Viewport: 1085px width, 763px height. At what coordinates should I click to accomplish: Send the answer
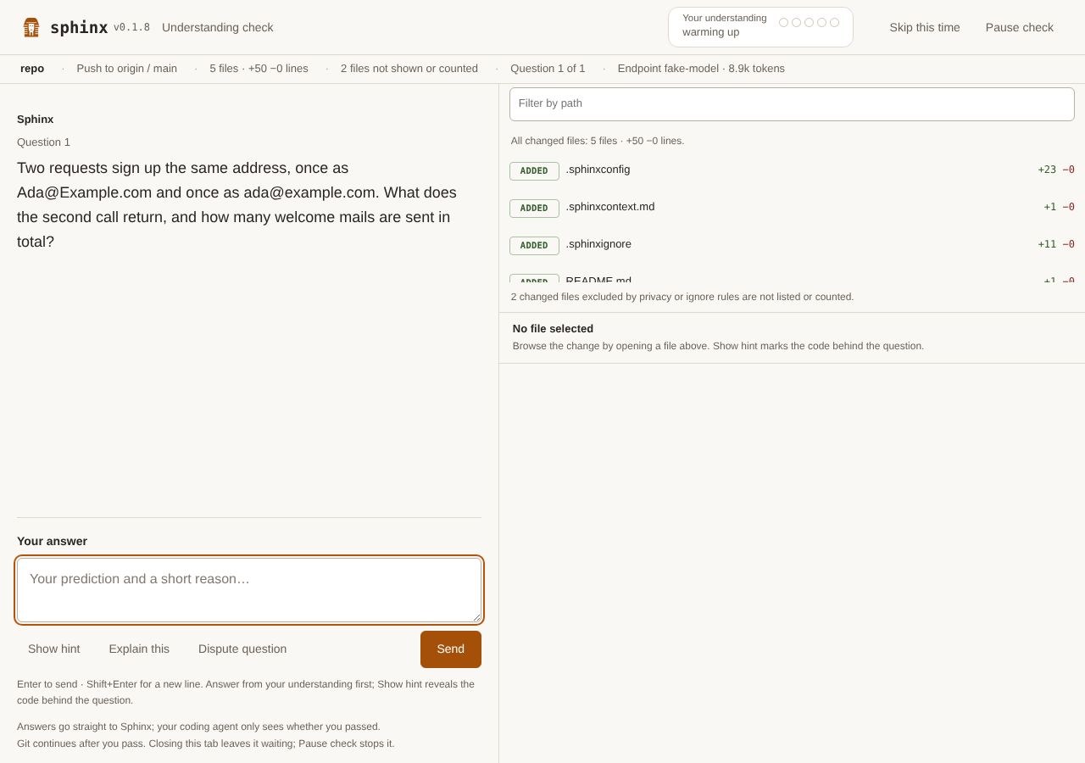click(x=451, y=649)
